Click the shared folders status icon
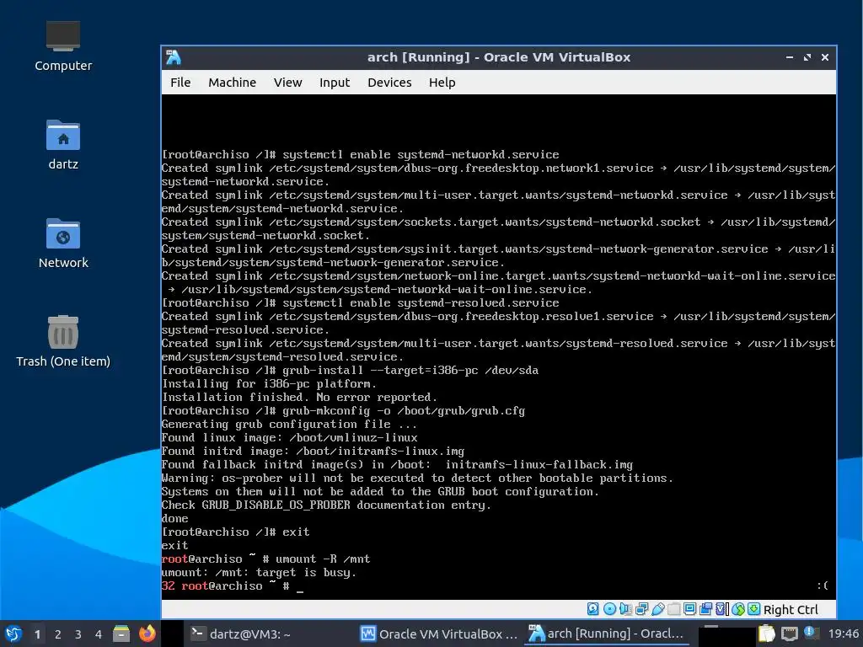The width and height of the screenshot is (863, 647). (x=673, y=608)
